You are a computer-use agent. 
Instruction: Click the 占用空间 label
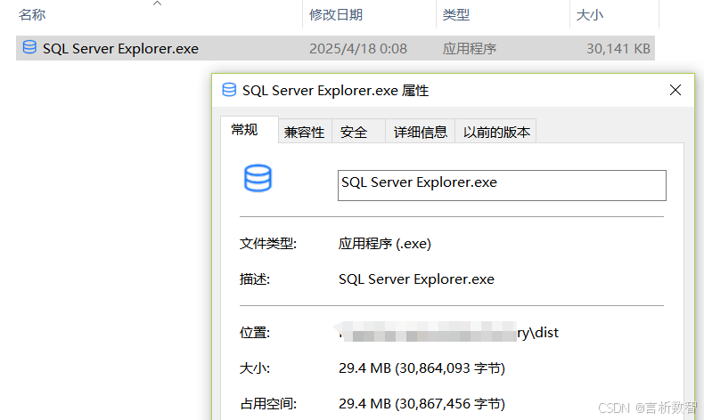point(268,404)
